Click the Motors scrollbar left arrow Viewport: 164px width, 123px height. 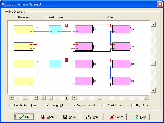coord(75,98)
